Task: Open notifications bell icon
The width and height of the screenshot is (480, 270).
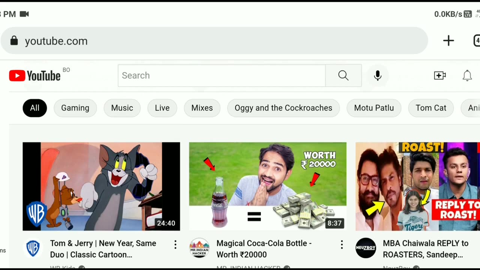Action: point(467,75)
